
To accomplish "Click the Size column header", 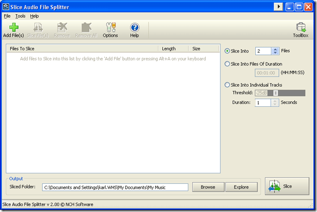I will (204, 49).
